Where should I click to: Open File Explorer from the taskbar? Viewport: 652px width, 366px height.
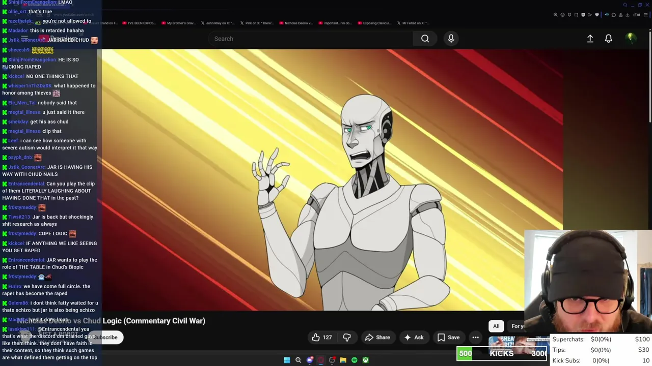click(x=343, y=360)
